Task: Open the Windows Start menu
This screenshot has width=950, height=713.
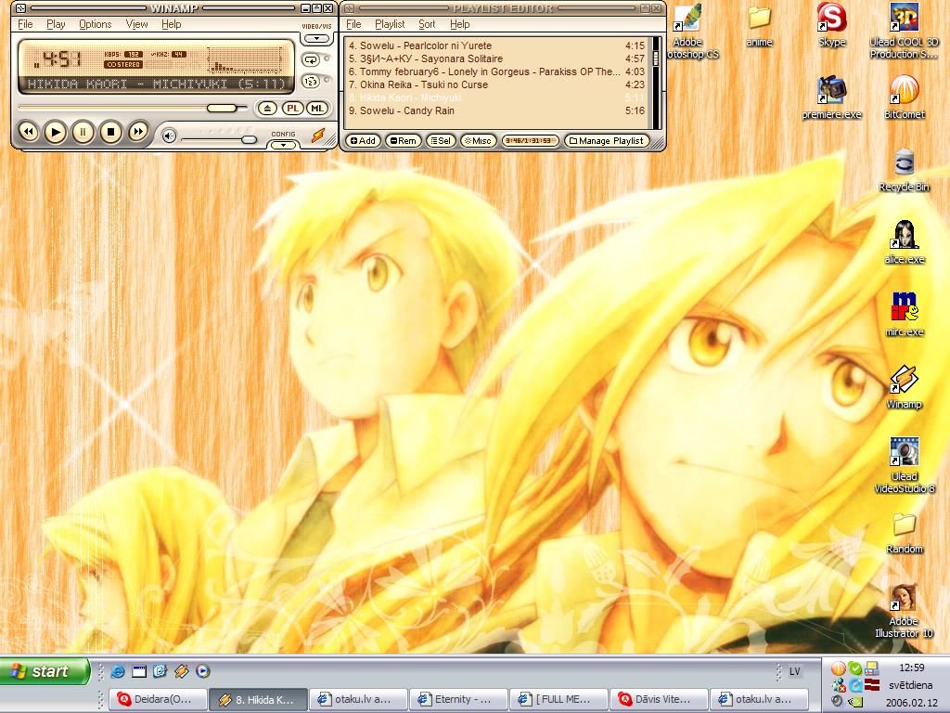Action: [x=45, y=671]
